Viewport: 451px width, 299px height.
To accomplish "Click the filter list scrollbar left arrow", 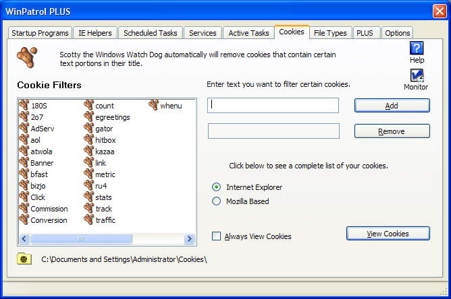I will click(24, 239).
